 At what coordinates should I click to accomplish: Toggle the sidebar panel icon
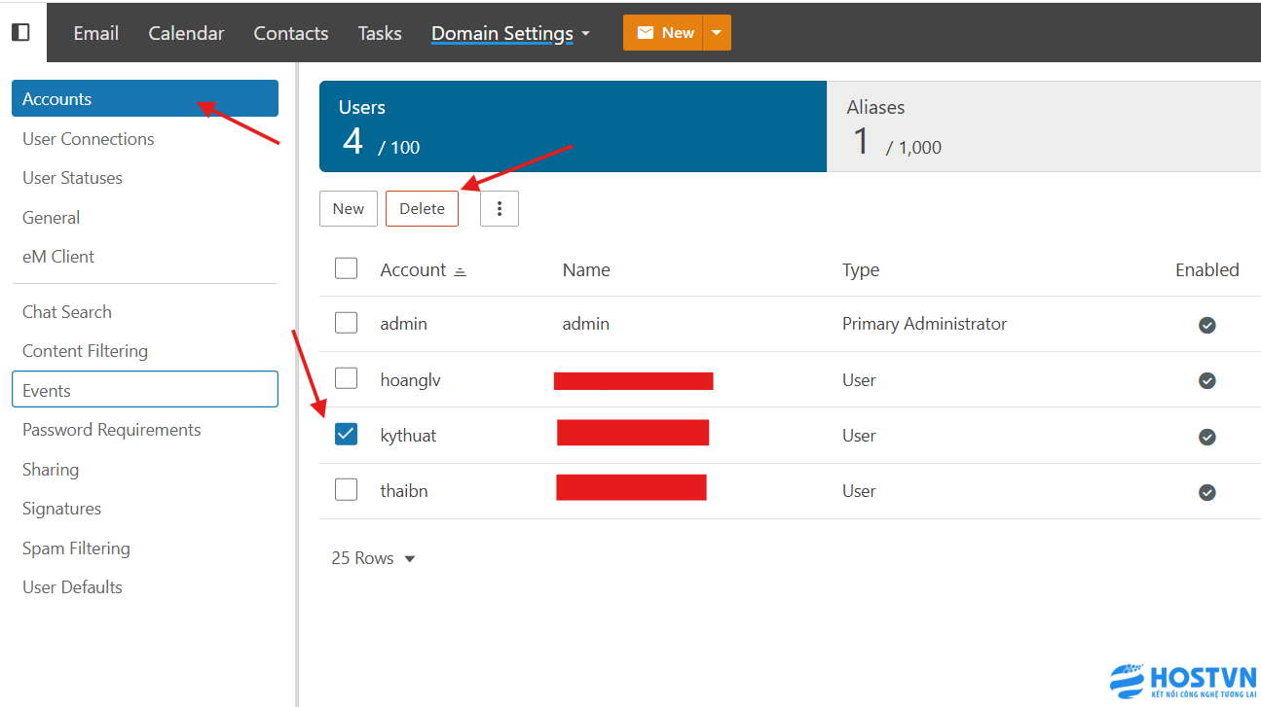(20, 32)
